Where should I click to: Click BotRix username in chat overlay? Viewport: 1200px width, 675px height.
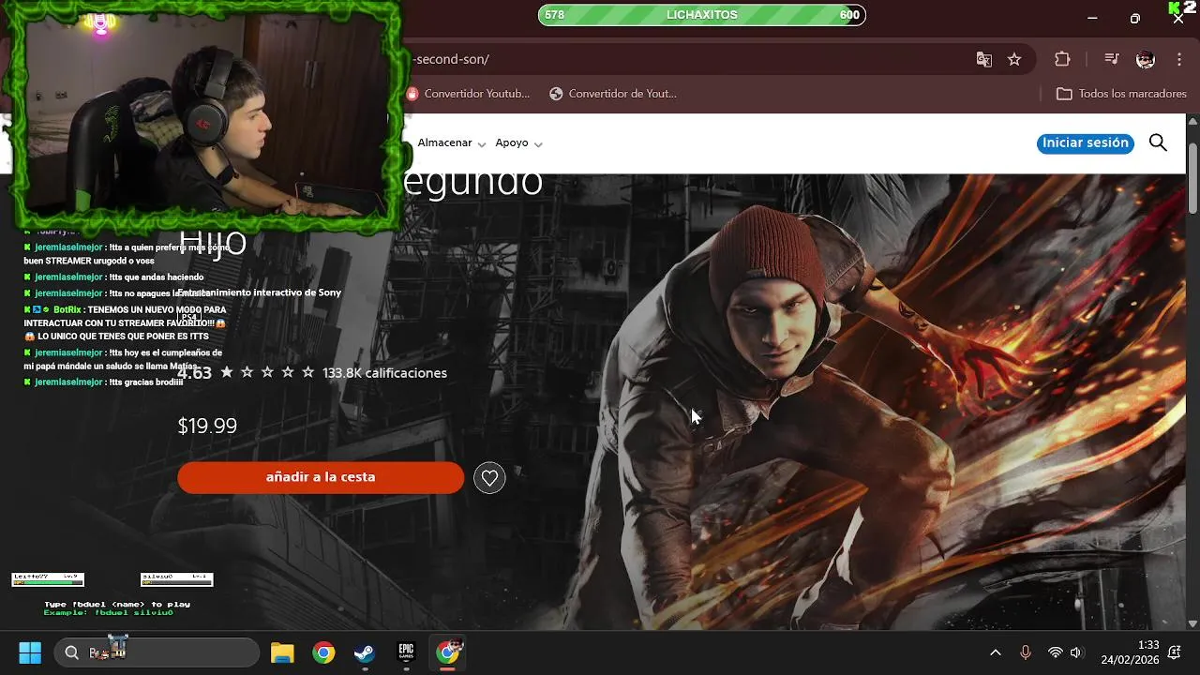(x=67, y=309)
